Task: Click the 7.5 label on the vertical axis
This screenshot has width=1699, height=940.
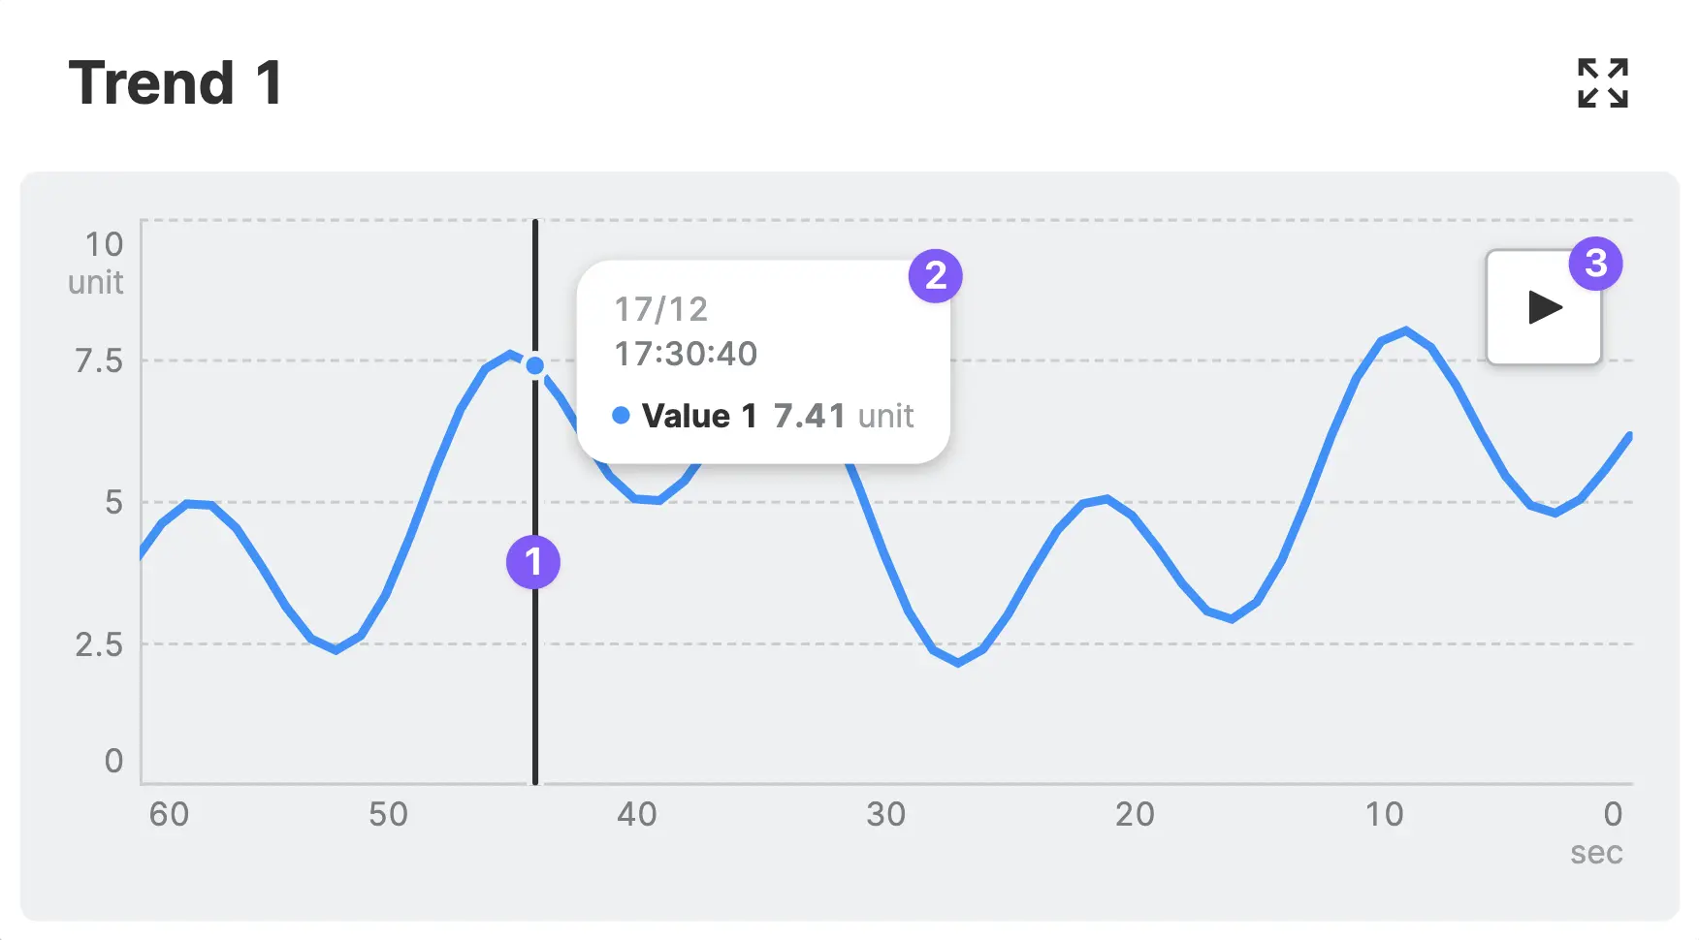Action: click(99, 361)
